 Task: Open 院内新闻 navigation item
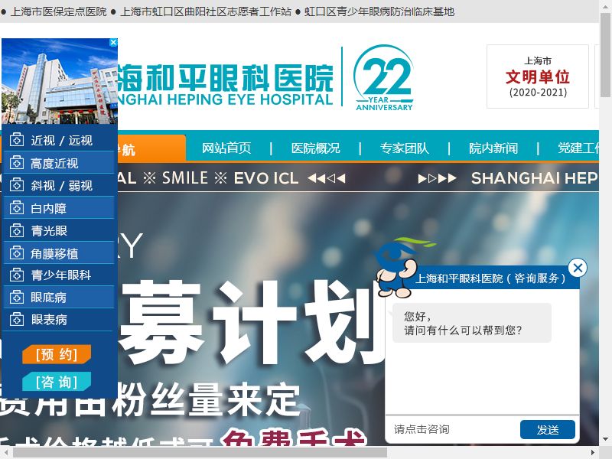493,148
